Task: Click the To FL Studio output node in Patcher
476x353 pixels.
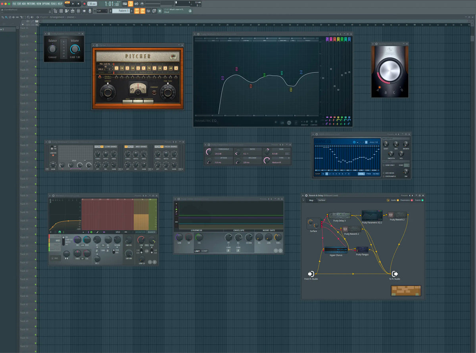Action: (x=395, y=273)
